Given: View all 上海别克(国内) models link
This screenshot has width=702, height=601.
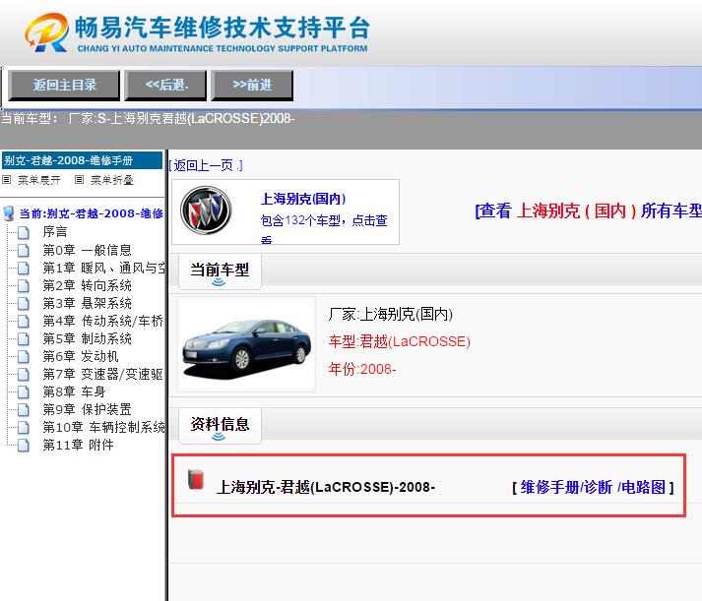Looking at the screenshot, I should coord(588,210).
